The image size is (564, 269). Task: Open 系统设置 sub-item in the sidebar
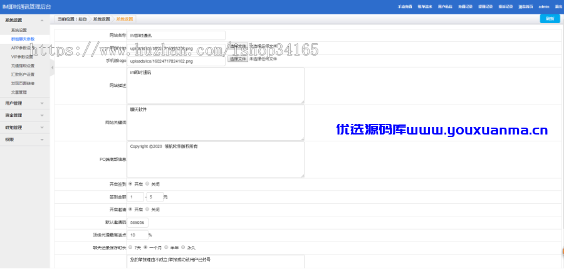(19, 30)
